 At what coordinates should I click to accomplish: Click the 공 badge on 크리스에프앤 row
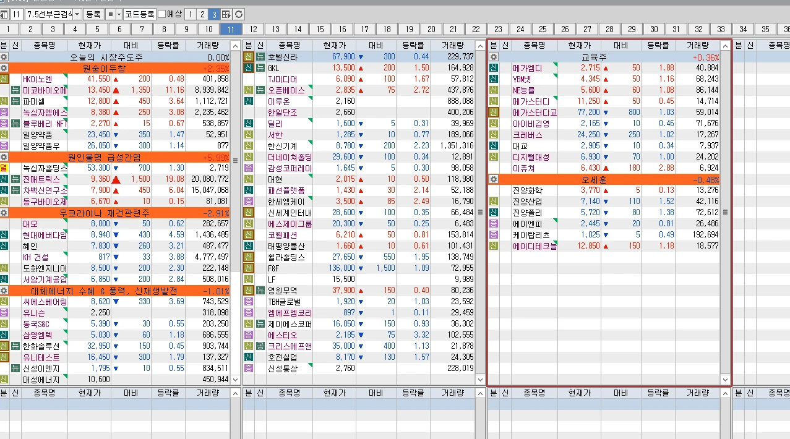[x=260, y=346]
